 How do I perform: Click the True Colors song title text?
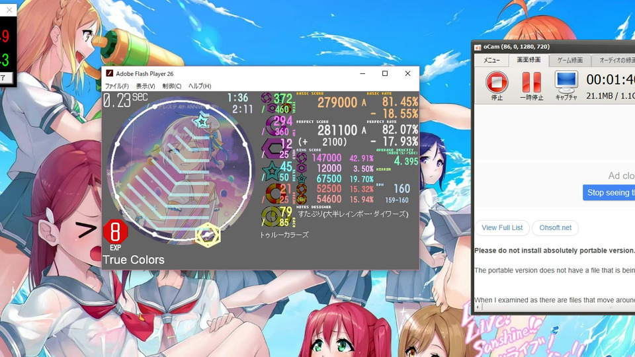[133, 260]
